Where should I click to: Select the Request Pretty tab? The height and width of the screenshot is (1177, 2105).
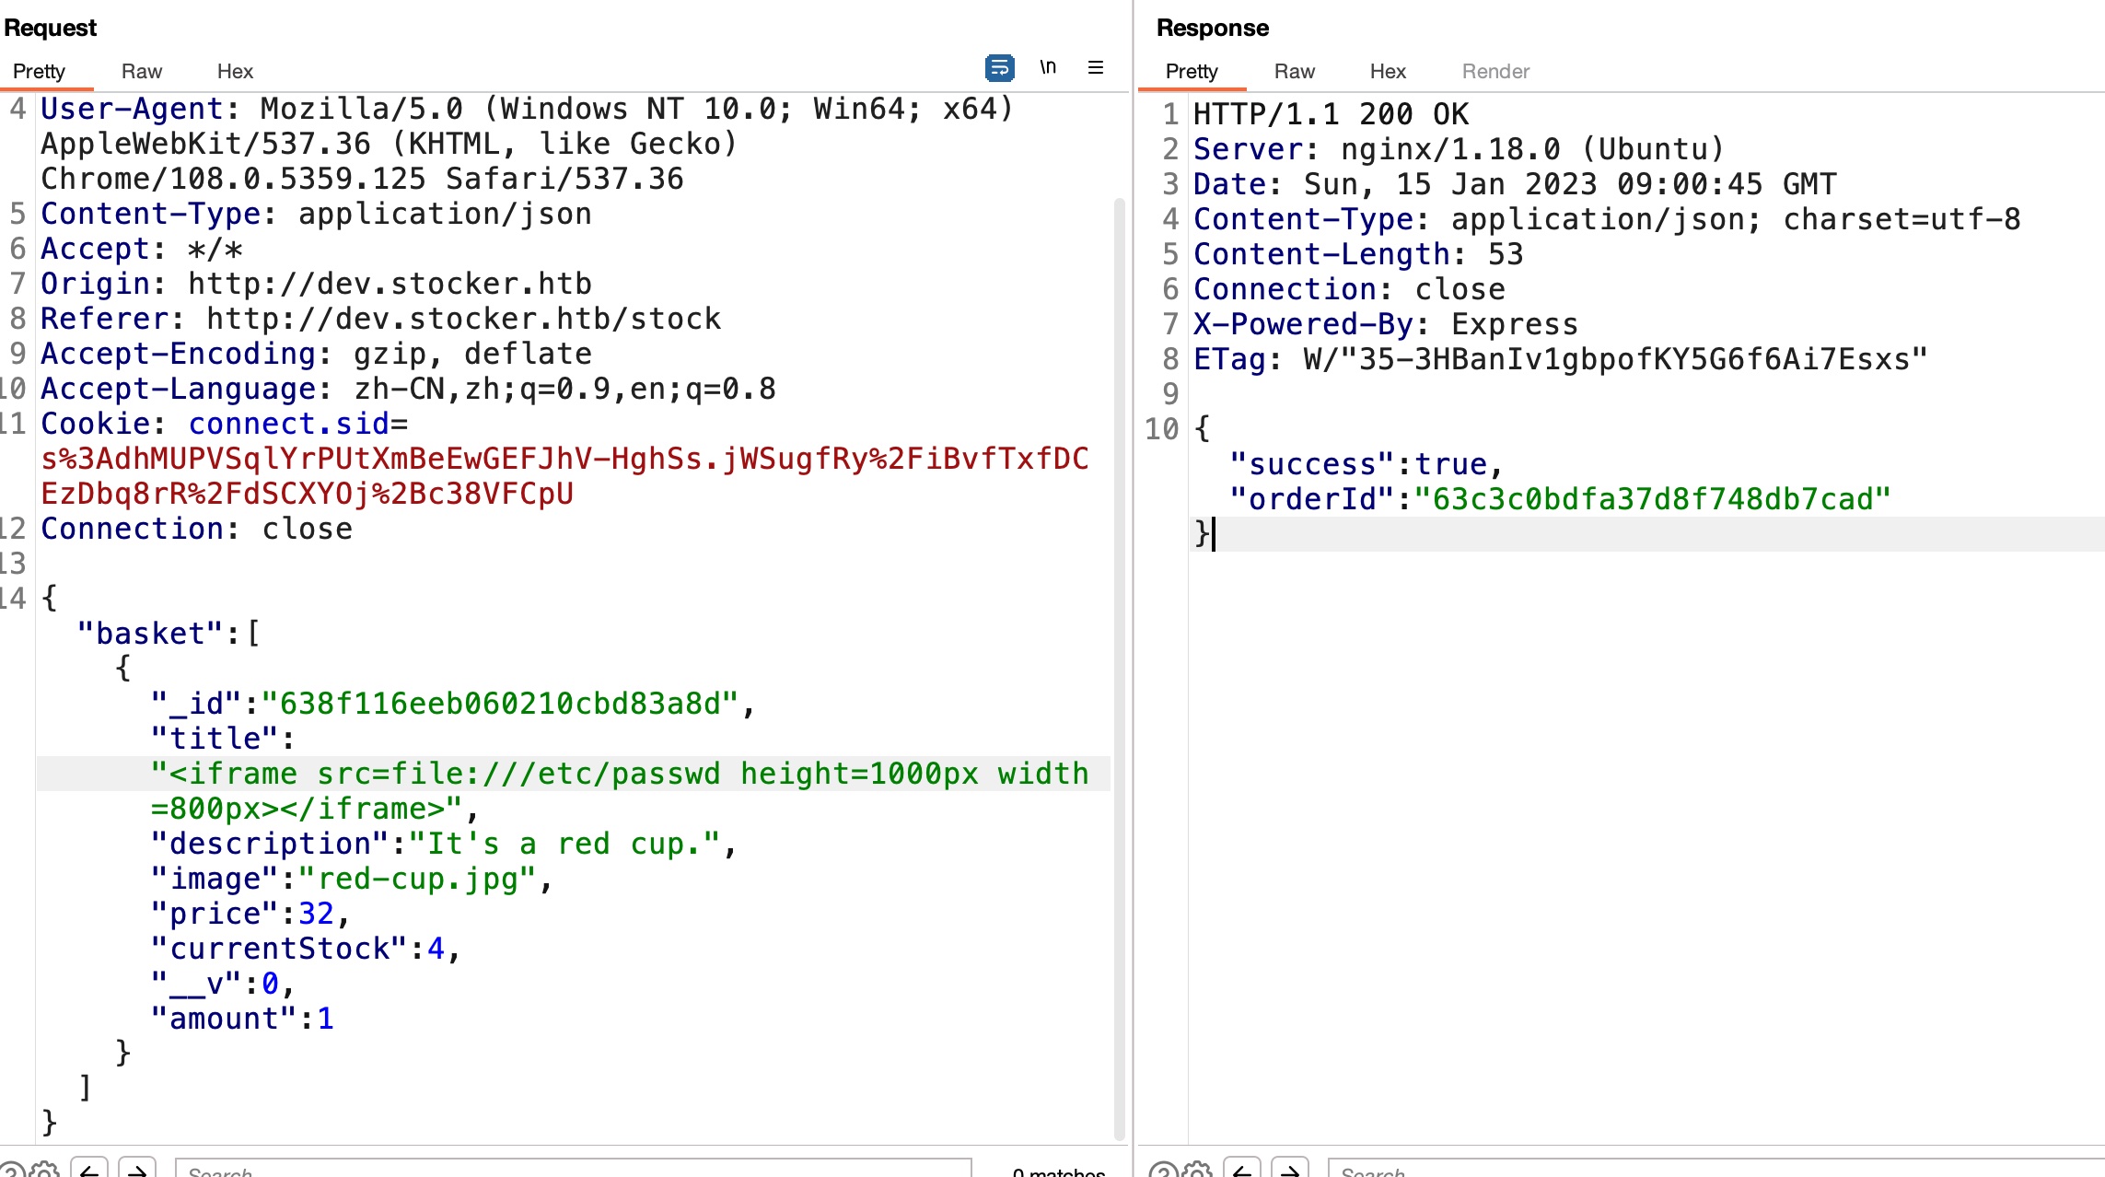tap(39, 71)
